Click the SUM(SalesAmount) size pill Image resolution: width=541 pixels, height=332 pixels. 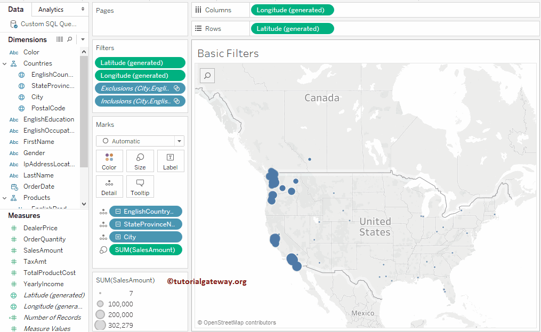pyautogui.click(x=145, y=250)
